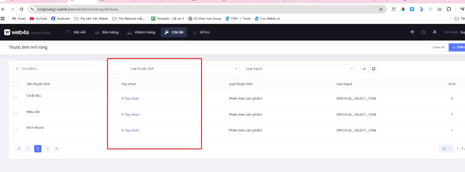Reload the page in browser
Viewport: 465px width, 172px height.
coord(21,9)
